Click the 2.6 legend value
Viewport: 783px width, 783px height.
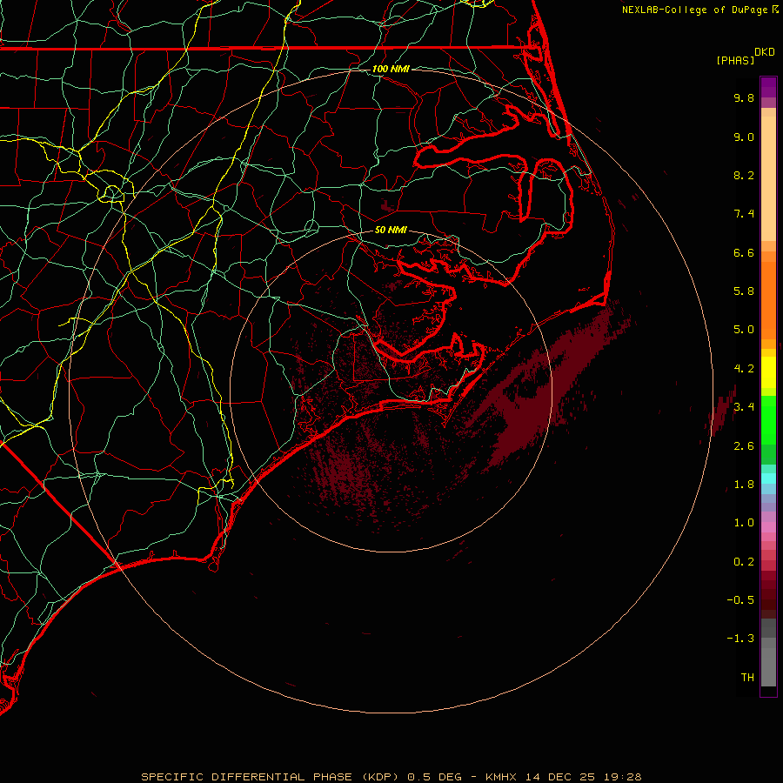coord(744,446)
